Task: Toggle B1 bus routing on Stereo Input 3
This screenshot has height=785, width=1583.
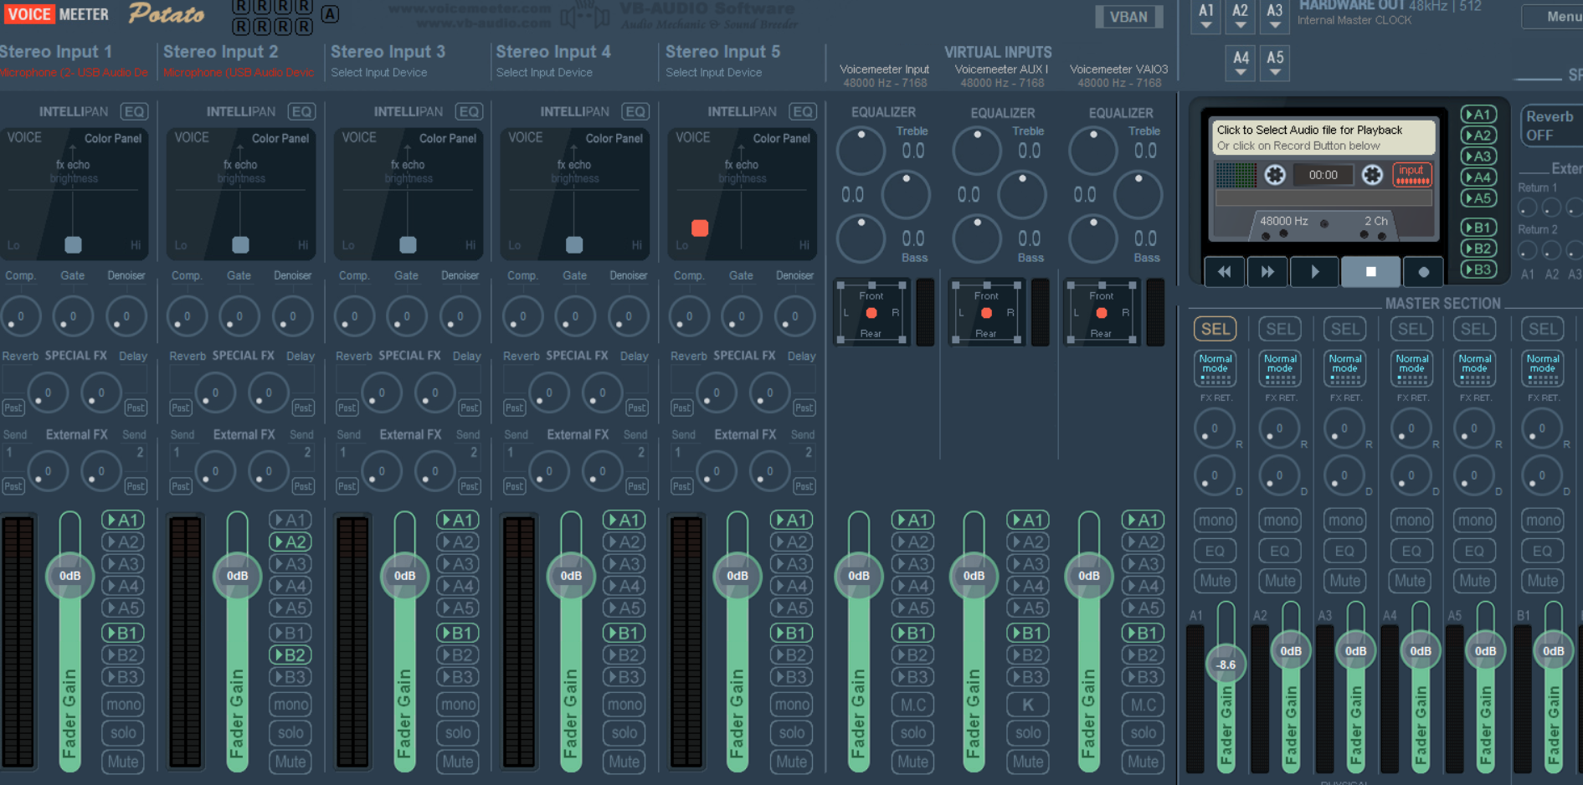Action: [x=458, y=633]
